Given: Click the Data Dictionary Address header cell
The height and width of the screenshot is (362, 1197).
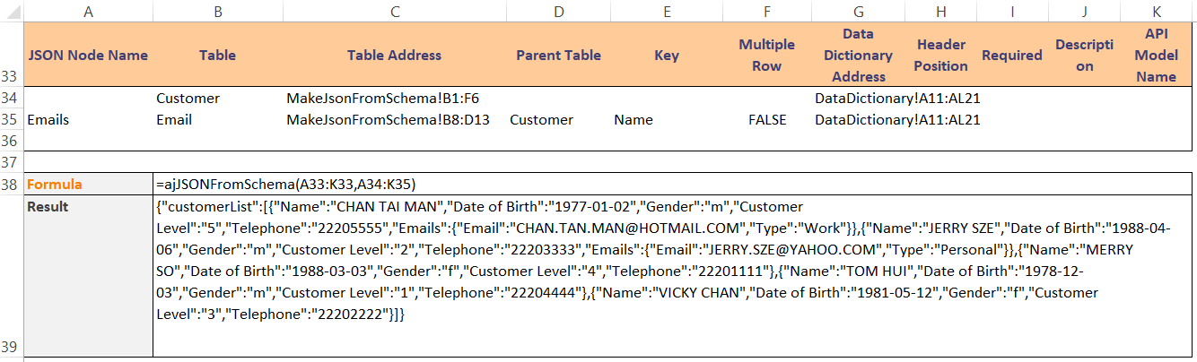Looking at the screenshot, I should click(x=858, y=55).
